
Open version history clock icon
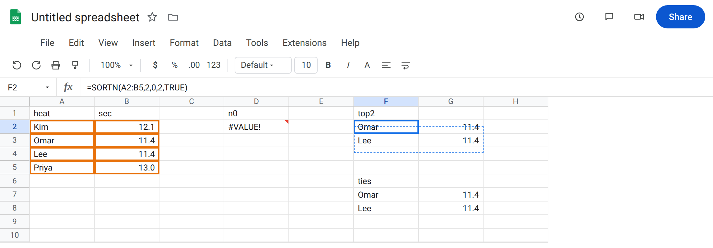tap(579, 17)
